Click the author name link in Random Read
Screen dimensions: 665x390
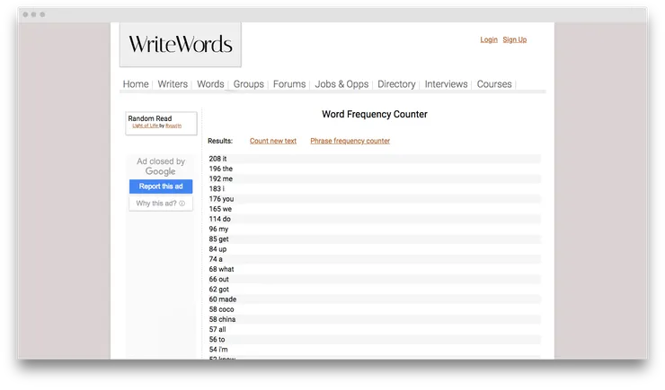[173, 126]
